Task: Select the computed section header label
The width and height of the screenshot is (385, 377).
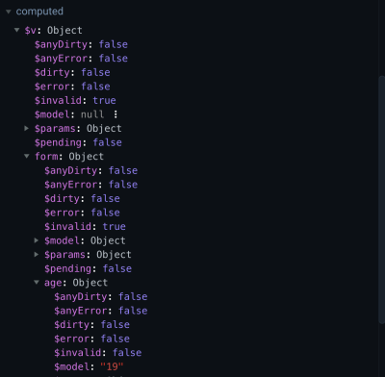Action: click(x=39, y=12)
